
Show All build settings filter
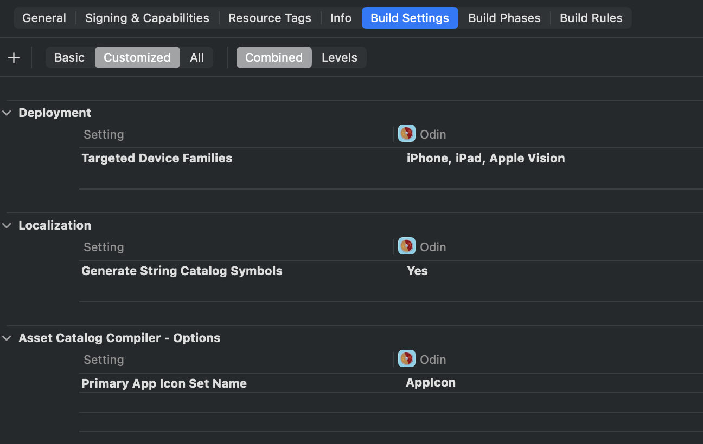pos(197,57)
